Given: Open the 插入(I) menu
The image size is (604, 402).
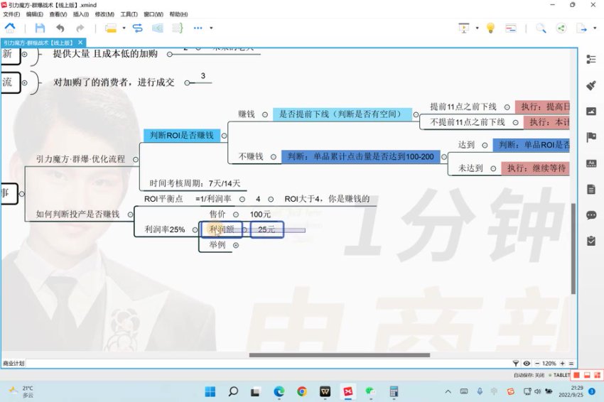Looking at the screenshot, I should [x=81, y=14].
